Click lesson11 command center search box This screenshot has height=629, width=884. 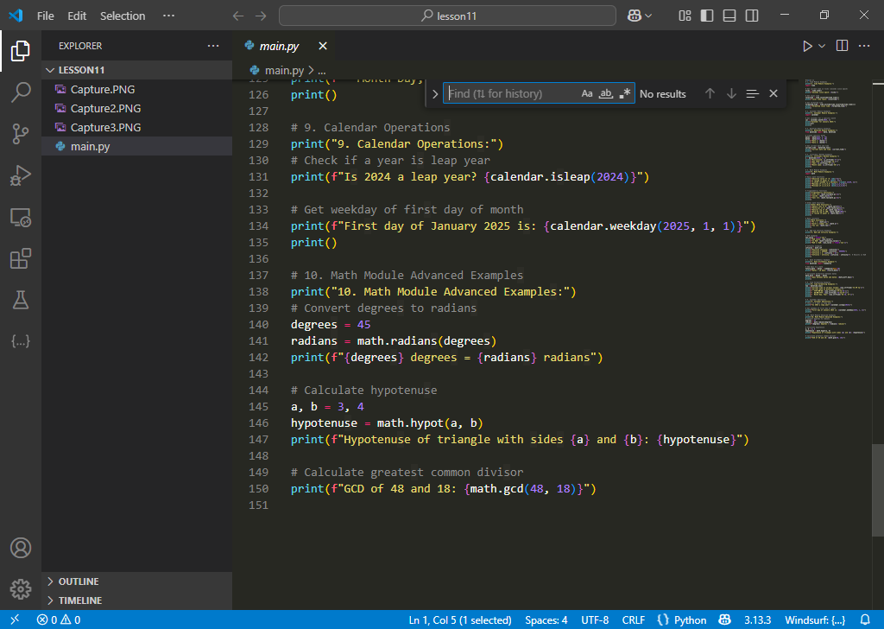tap(448, 16)
